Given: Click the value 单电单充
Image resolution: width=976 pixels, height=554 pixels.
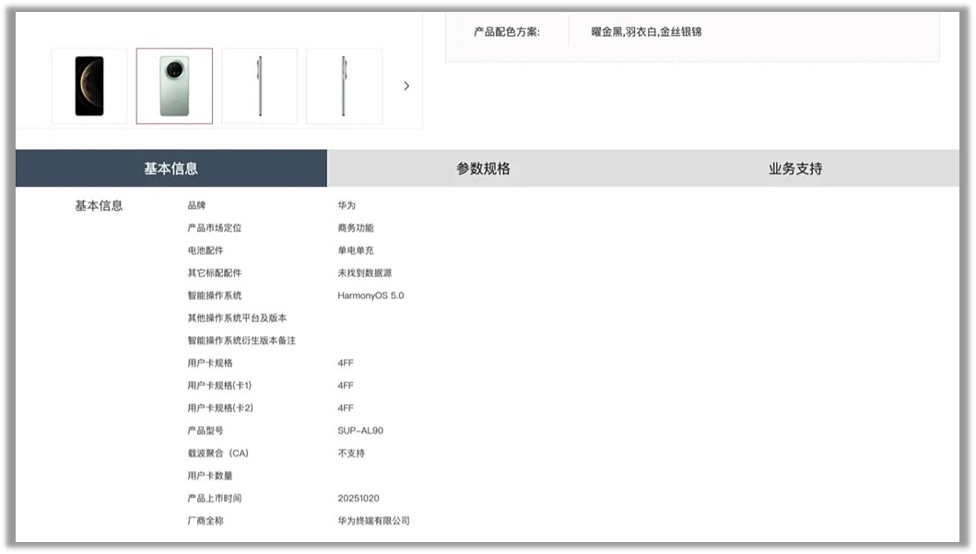Looking at the screenshot, I should point(356,250).
